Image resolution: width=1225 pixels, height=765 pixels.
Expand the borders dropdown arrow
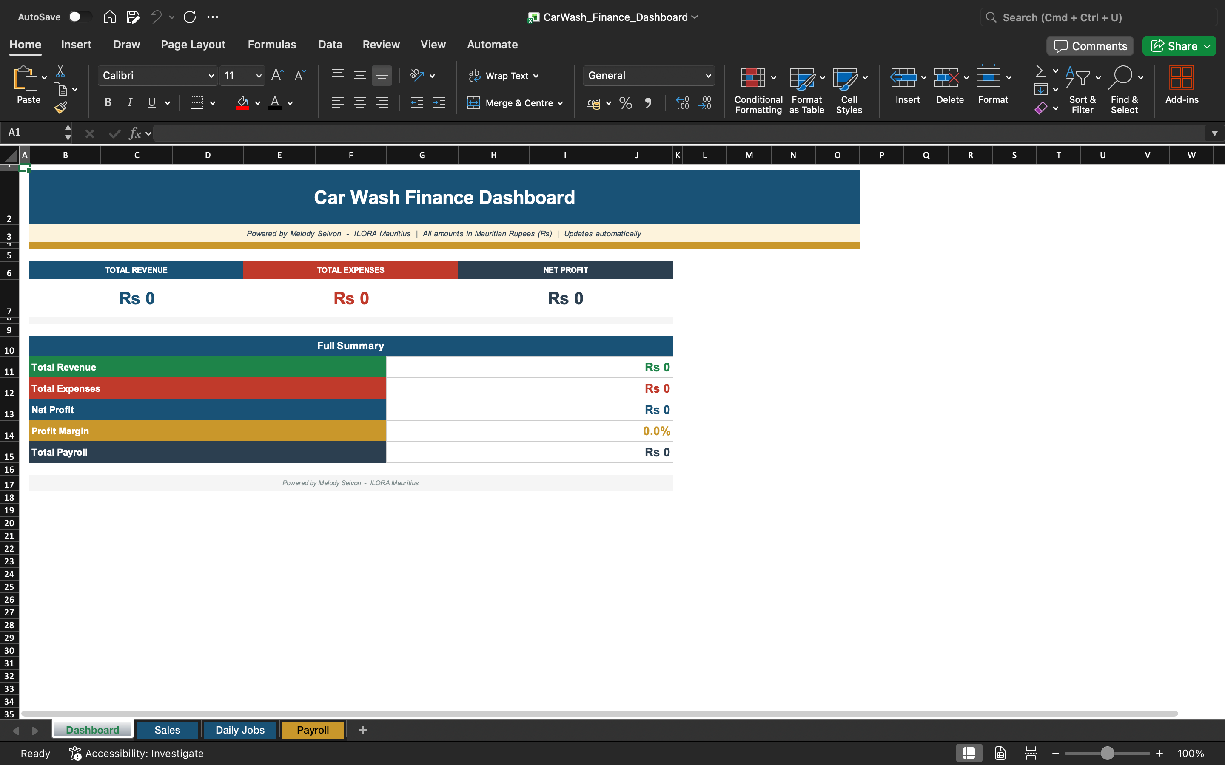[213, 103]
